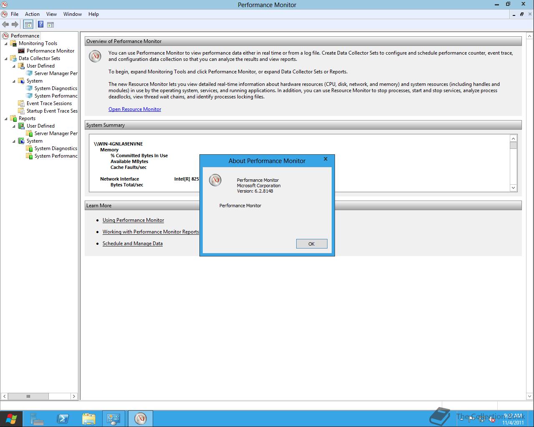Click the Control Panel taskbar icon
The height and width of the screenshot is (427, 534).
tap(113, 419)
